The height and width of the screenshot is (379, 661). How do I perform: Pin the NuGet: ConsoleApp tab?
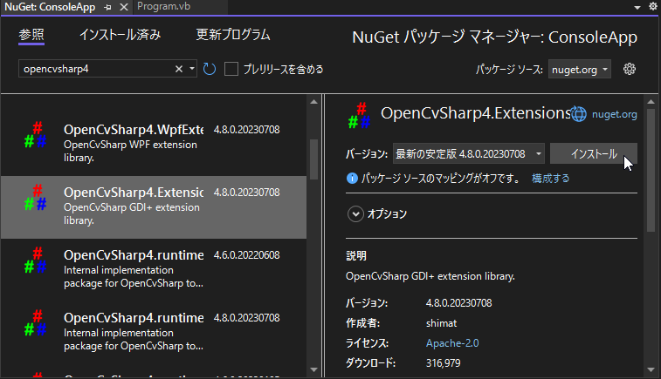pos(108,7)
